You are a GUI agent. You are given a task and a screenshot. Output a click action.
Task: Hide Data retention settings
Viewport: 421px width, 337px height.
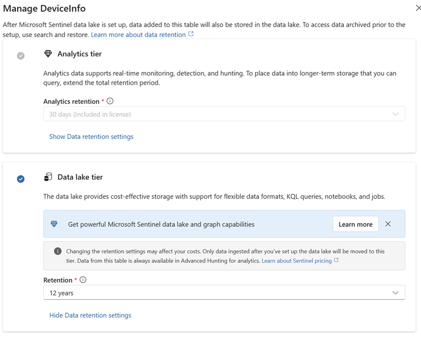(x=90, y=315)
